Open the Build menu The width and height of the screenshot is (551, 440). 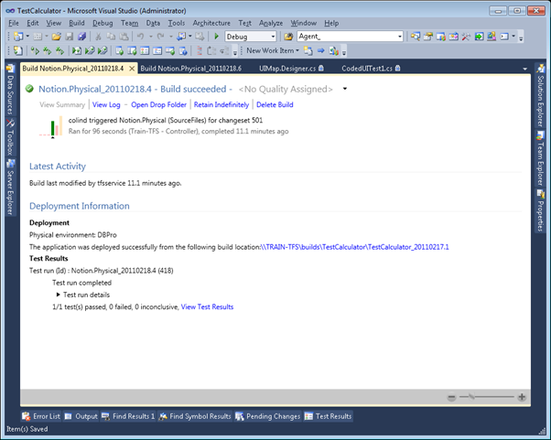[x=77, y=23]
